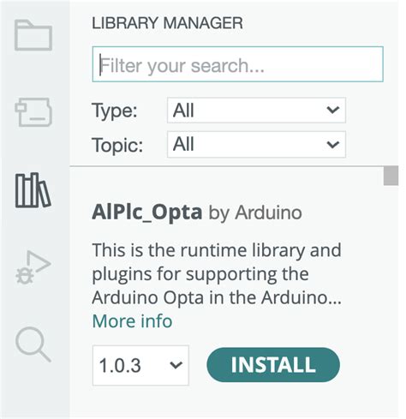Click the version selector chevron arrow

click(176, 365)
